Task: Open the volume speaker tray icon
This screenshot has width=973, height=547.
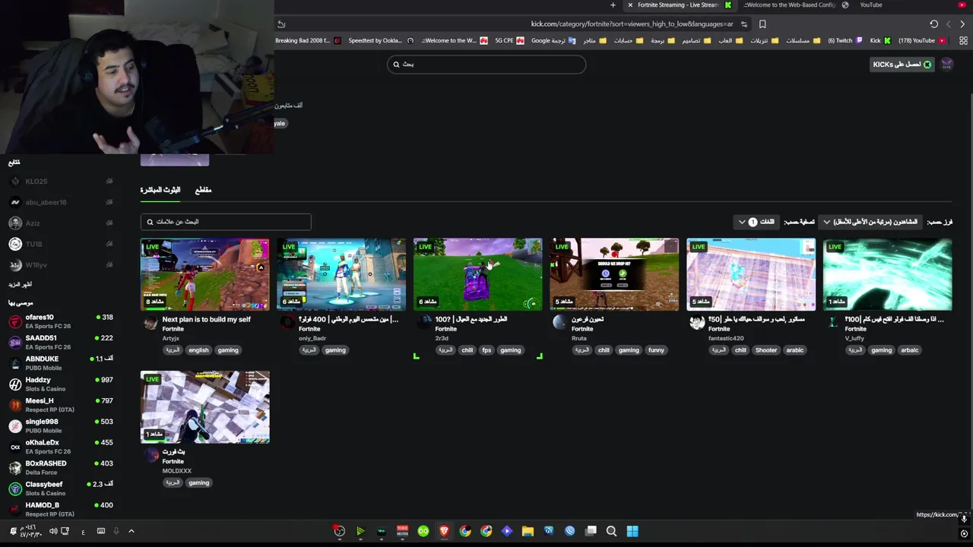Action: (x=53, y=531)
